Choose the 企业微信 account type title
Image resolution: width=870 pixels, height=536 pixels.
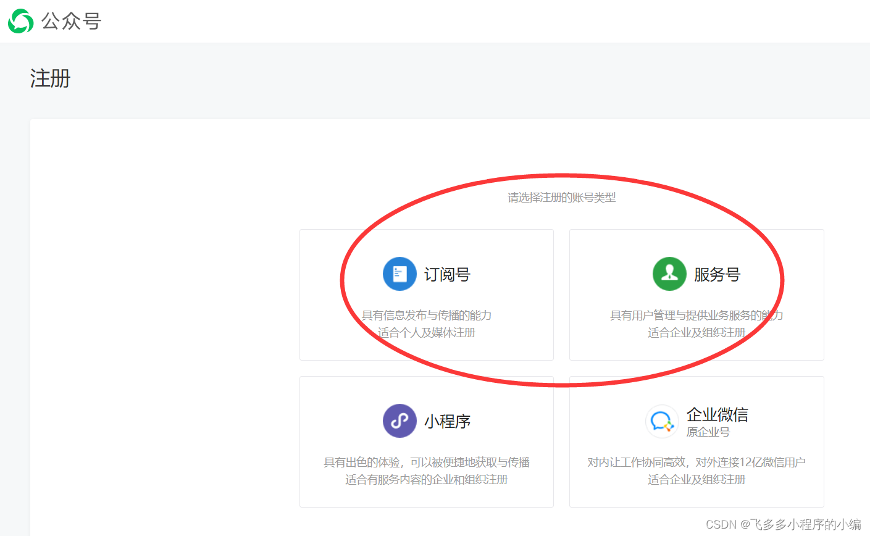pos(717,414)
